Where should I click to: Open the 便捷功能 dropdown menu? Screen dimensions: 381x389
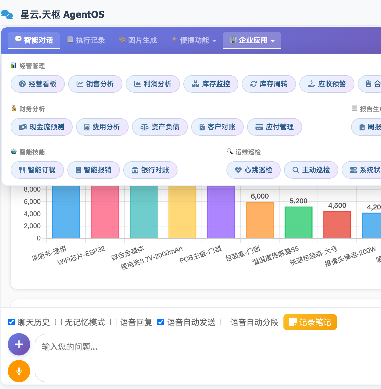tap(193, 40)
